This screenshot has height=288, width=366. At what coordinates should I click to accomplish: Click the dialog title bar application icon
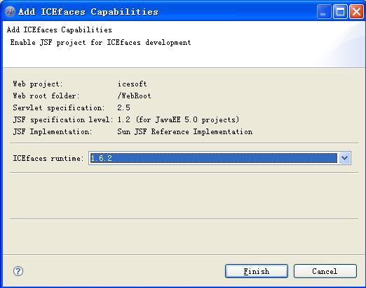pos(10,12)
